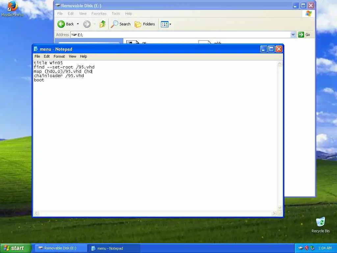Click the Windows flag logo in explorer
Image resolution: width=337 pixels, height=253 pixels.
309,14
